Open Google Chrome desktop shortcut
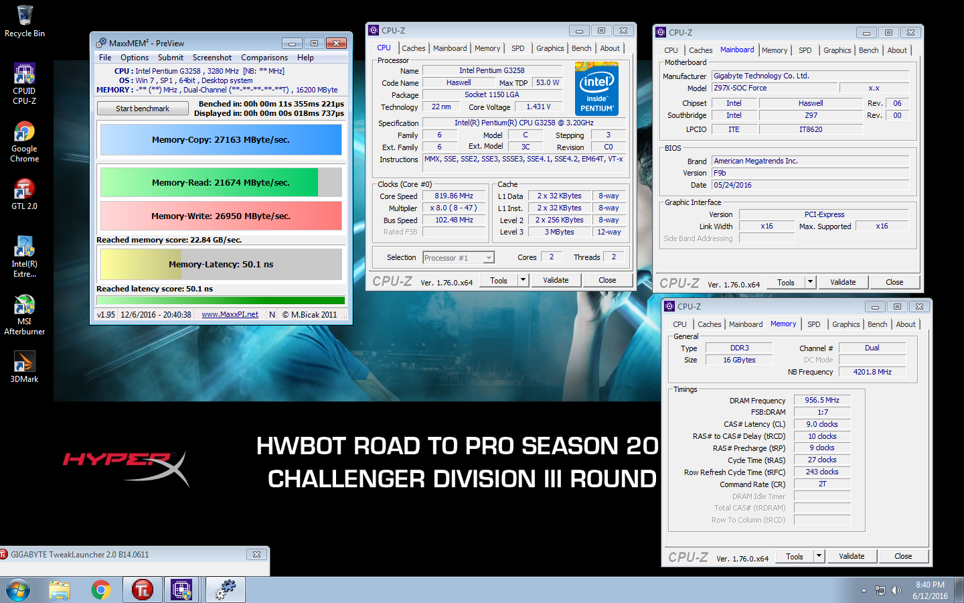Viewport: 964px width, 603px height. click(24, 142)
